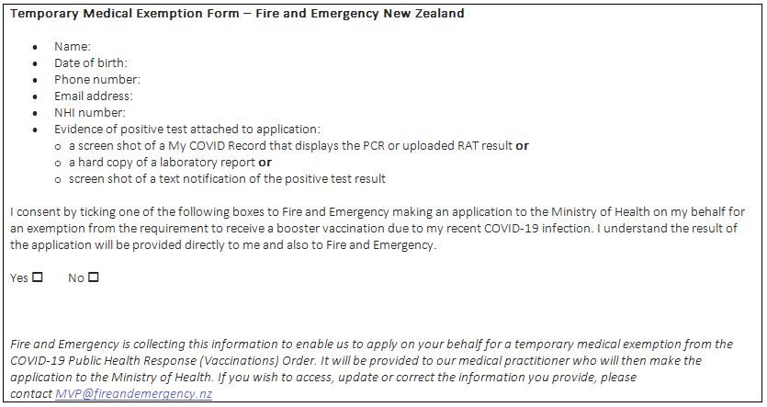This screenshot has width=767, height=407.
Task: Click the bullet beside Name
Action: pyautogui.click(x=35, y=48)
